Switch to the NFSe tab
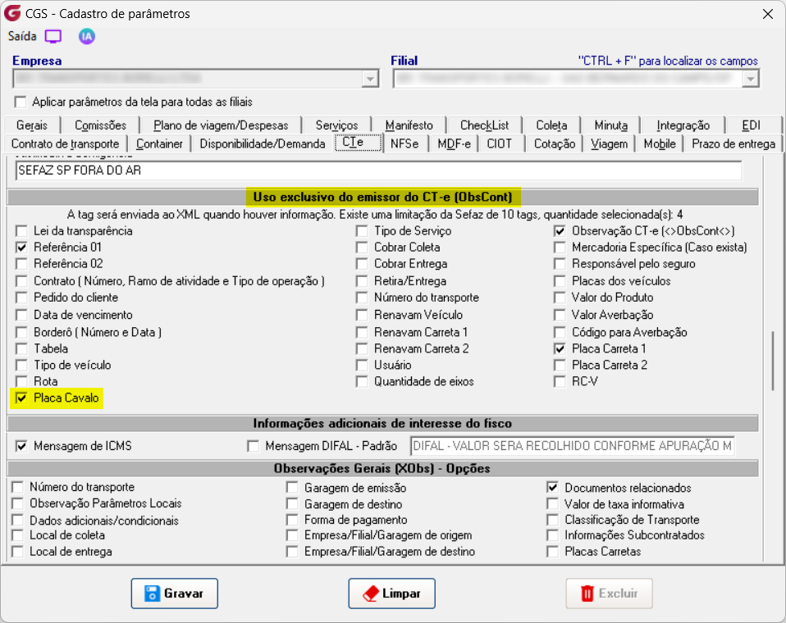 tap(404, 143)
